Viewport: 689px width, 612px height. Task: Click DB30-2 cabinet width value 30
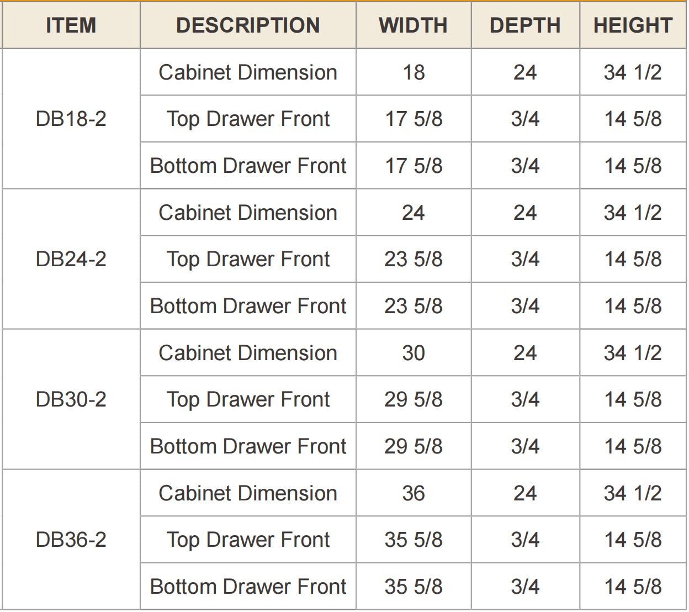tap(414, 353)
